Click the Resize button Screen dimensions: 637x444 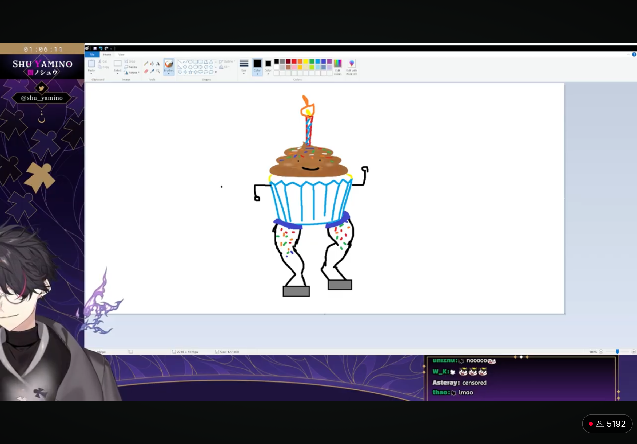click(x=131, y=67)
